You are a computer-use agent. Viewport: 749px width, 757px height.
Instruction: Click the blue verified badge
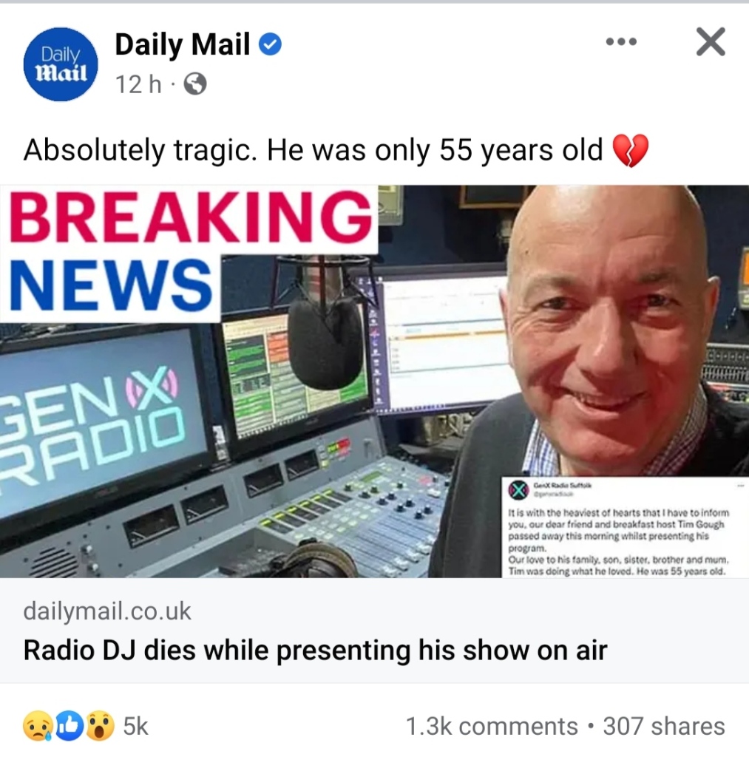271,45
